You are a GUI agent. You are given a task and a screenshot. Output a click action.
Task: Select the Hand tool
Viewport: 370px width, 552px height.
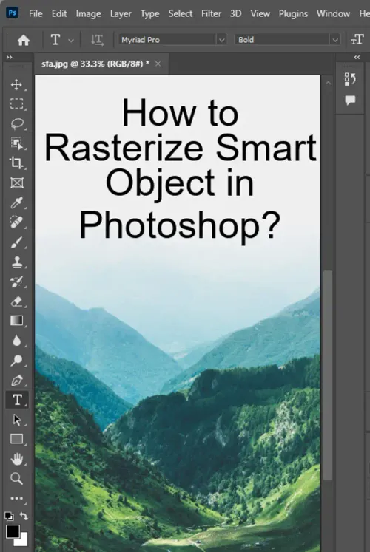(16, 459)
